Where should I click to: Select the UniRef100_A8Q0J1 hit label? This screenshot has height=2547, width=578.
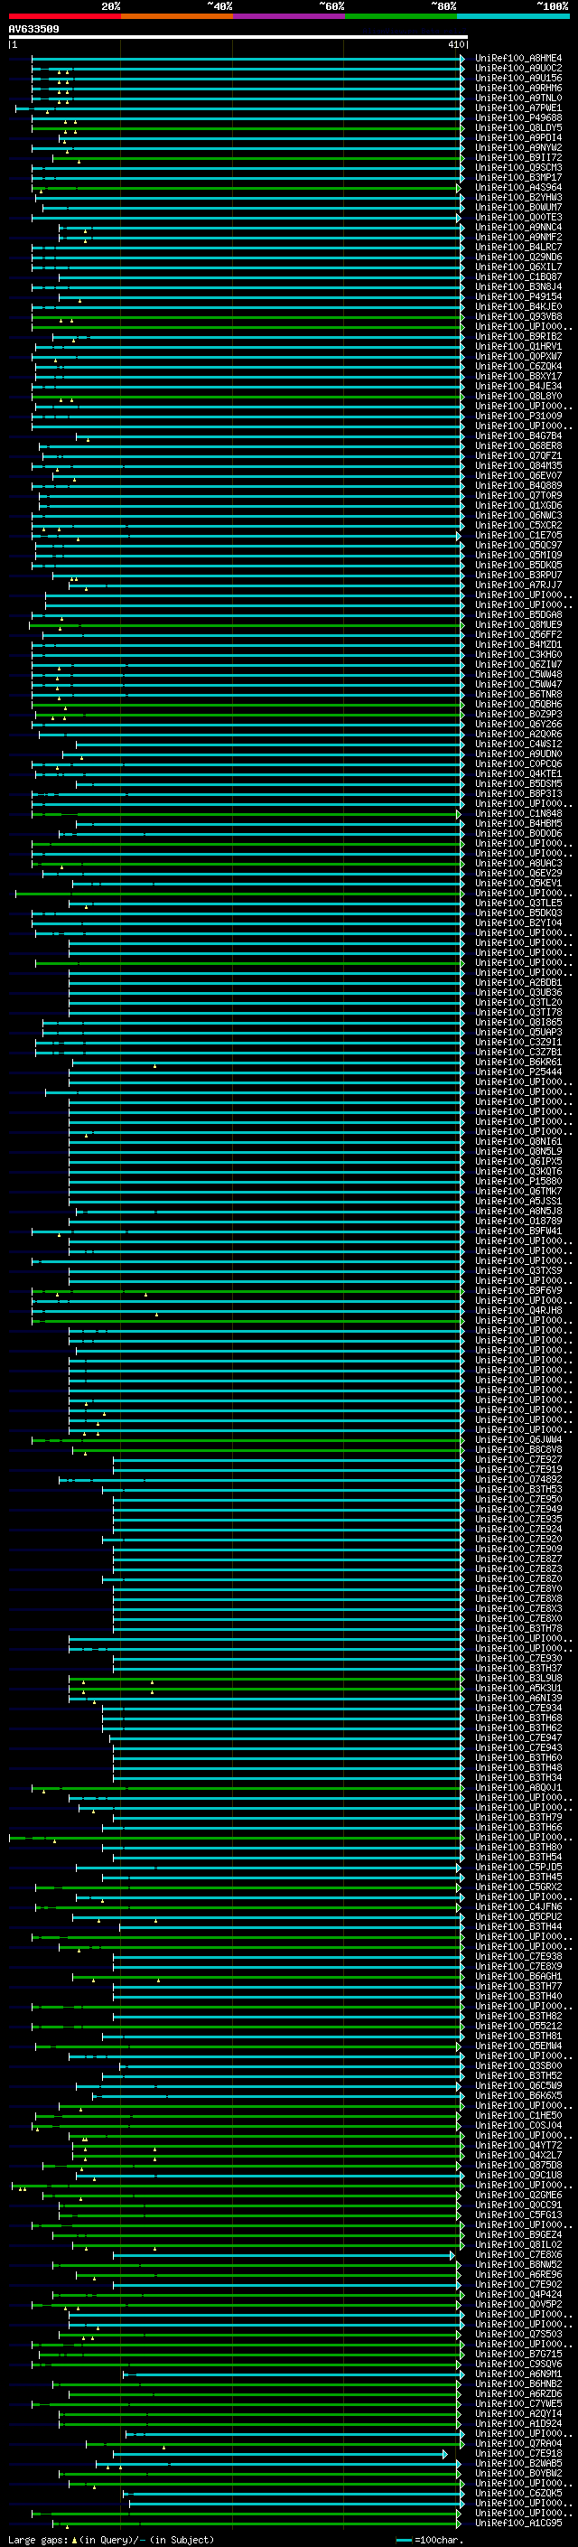[517, 1788]
